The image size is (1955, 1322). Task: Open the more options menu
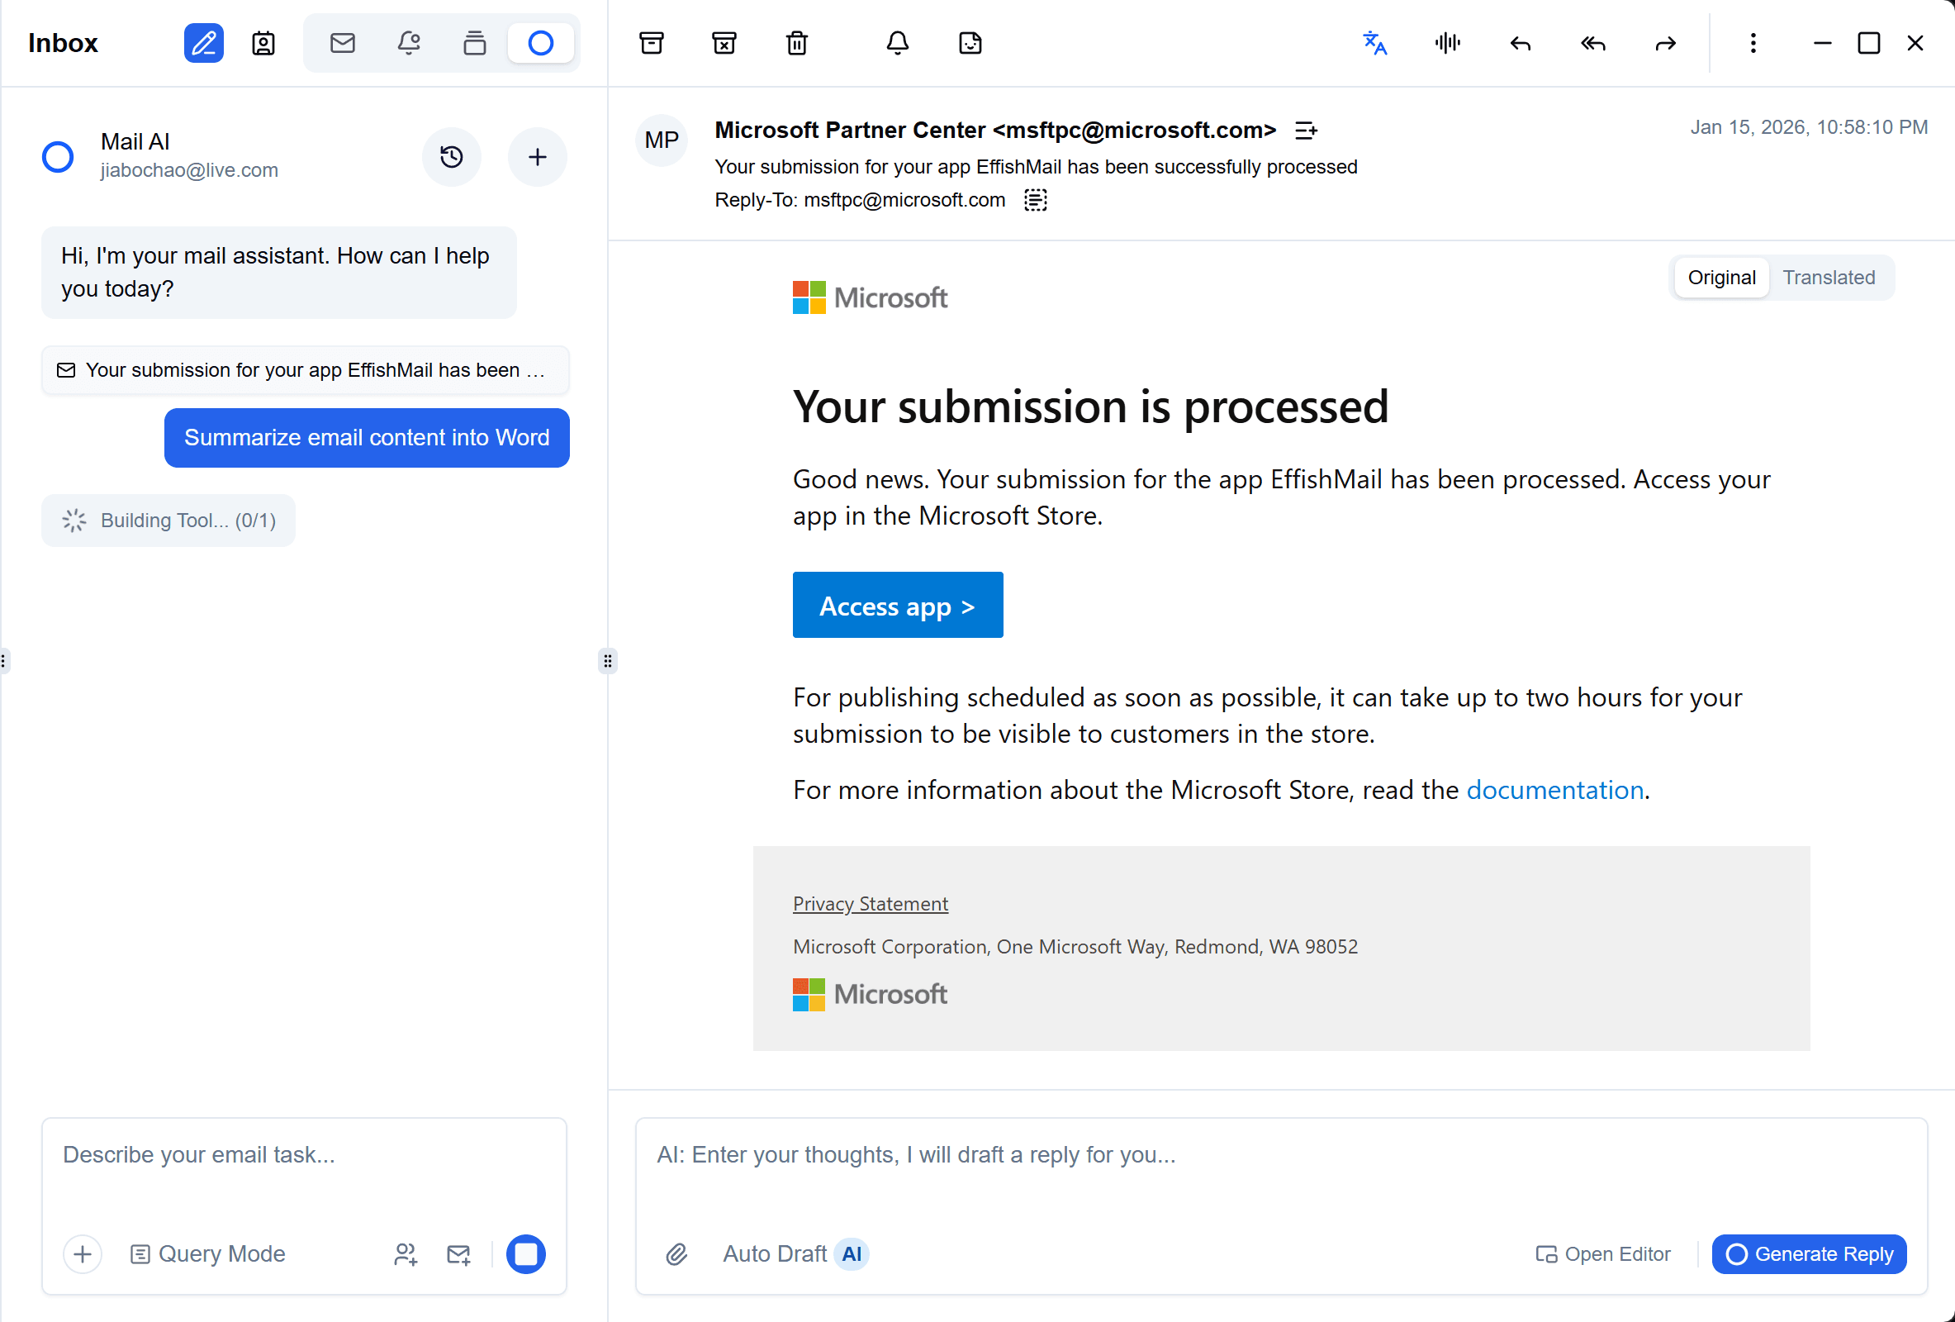tap(1753, 43)
